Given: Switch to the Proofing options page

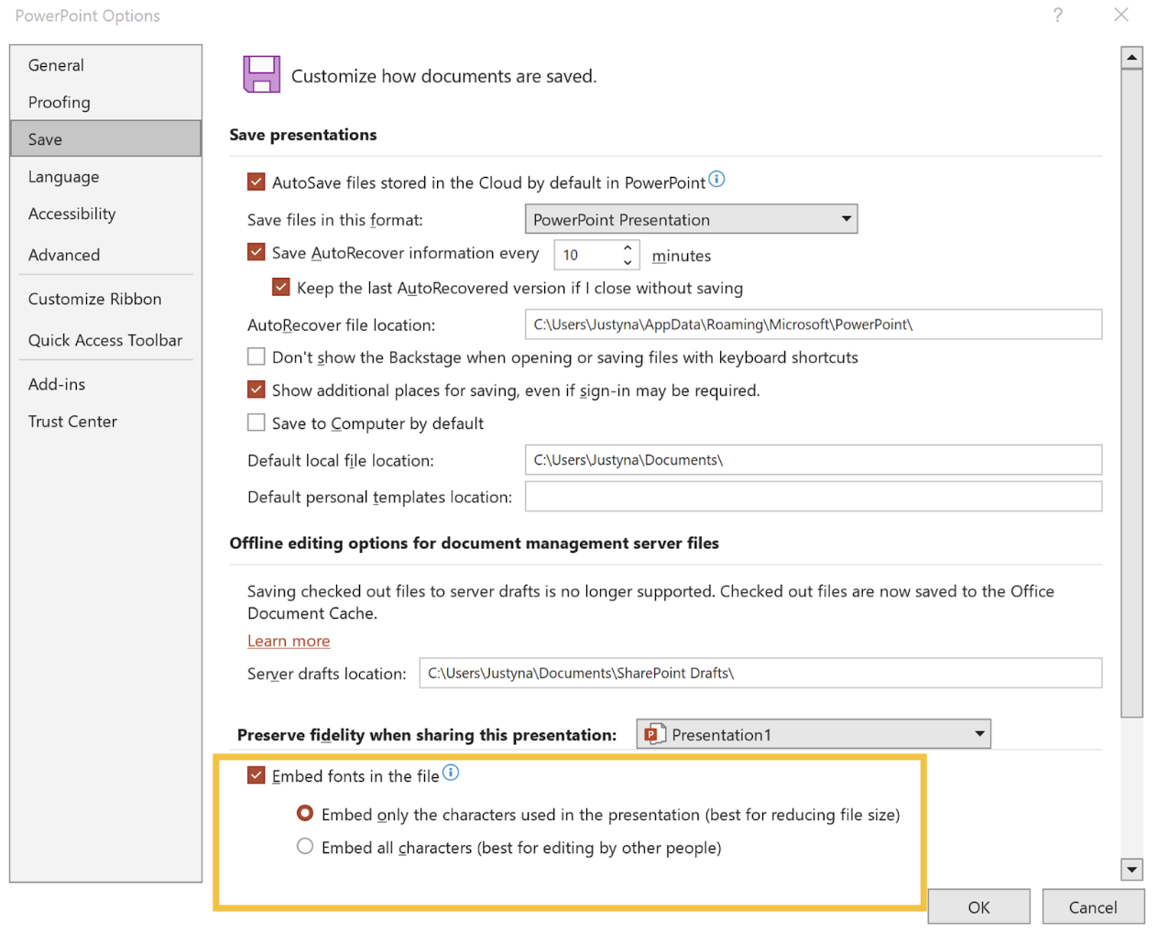Looking at the screenshot, I should [x=59, y=102].
